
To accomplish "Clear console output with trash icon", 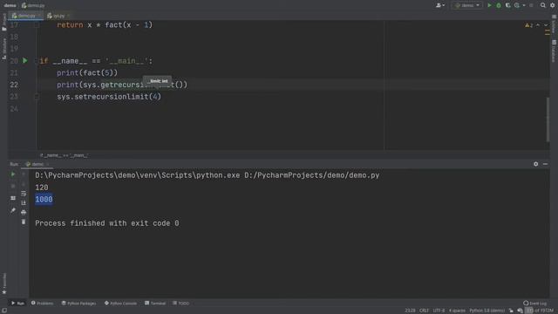I will click(x=24, y=222).
